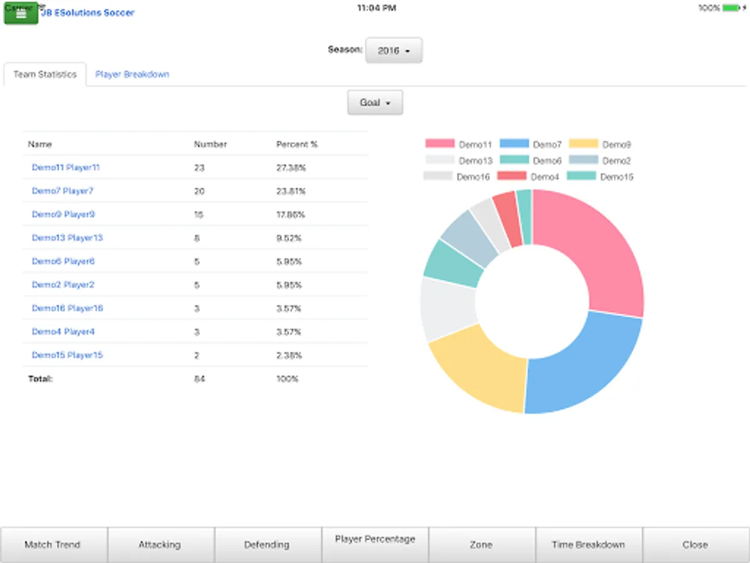Click the Player Percentage button

tap(375, 544)
